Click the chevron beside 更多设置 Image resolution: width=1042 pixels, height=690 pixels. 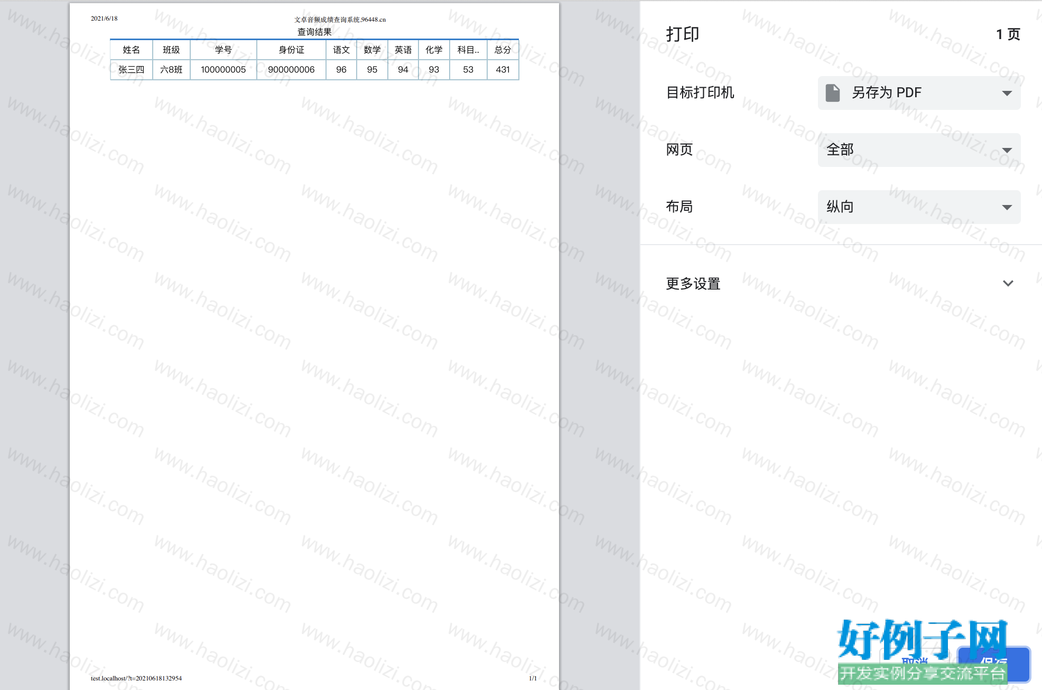(1008, 284)
